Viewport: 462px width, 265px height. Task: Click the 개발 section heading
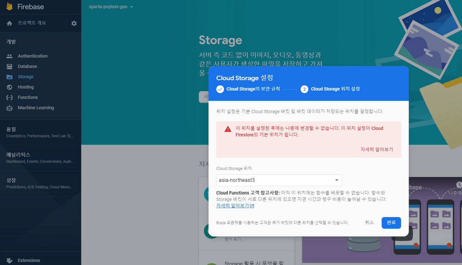pos(11,42)
